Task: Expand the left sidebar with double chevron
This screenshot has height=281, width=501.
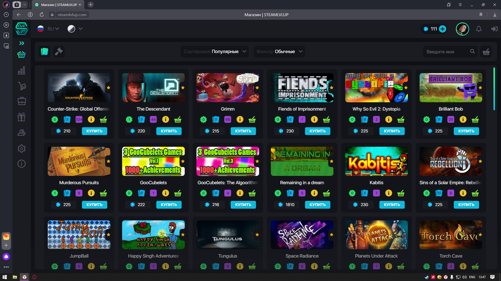Action: coord(22,43)
